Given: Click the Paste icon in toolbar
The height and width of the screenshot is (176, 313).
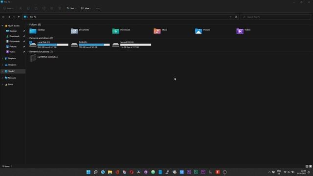Looking at the screenshot, I should click(x=36, y=8).
